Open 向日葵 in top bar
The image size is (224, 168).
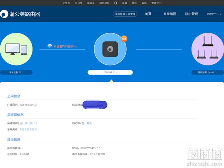point(79,3)
